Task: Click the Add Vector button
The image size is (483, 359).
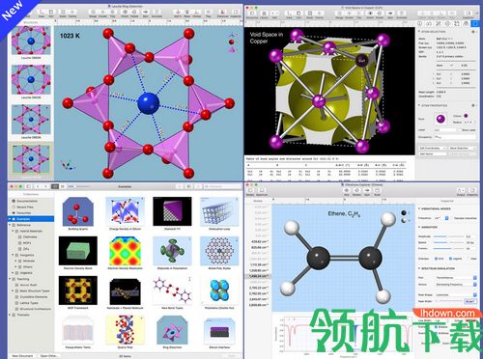Action: pyautogui.click(x=433, y=153)
